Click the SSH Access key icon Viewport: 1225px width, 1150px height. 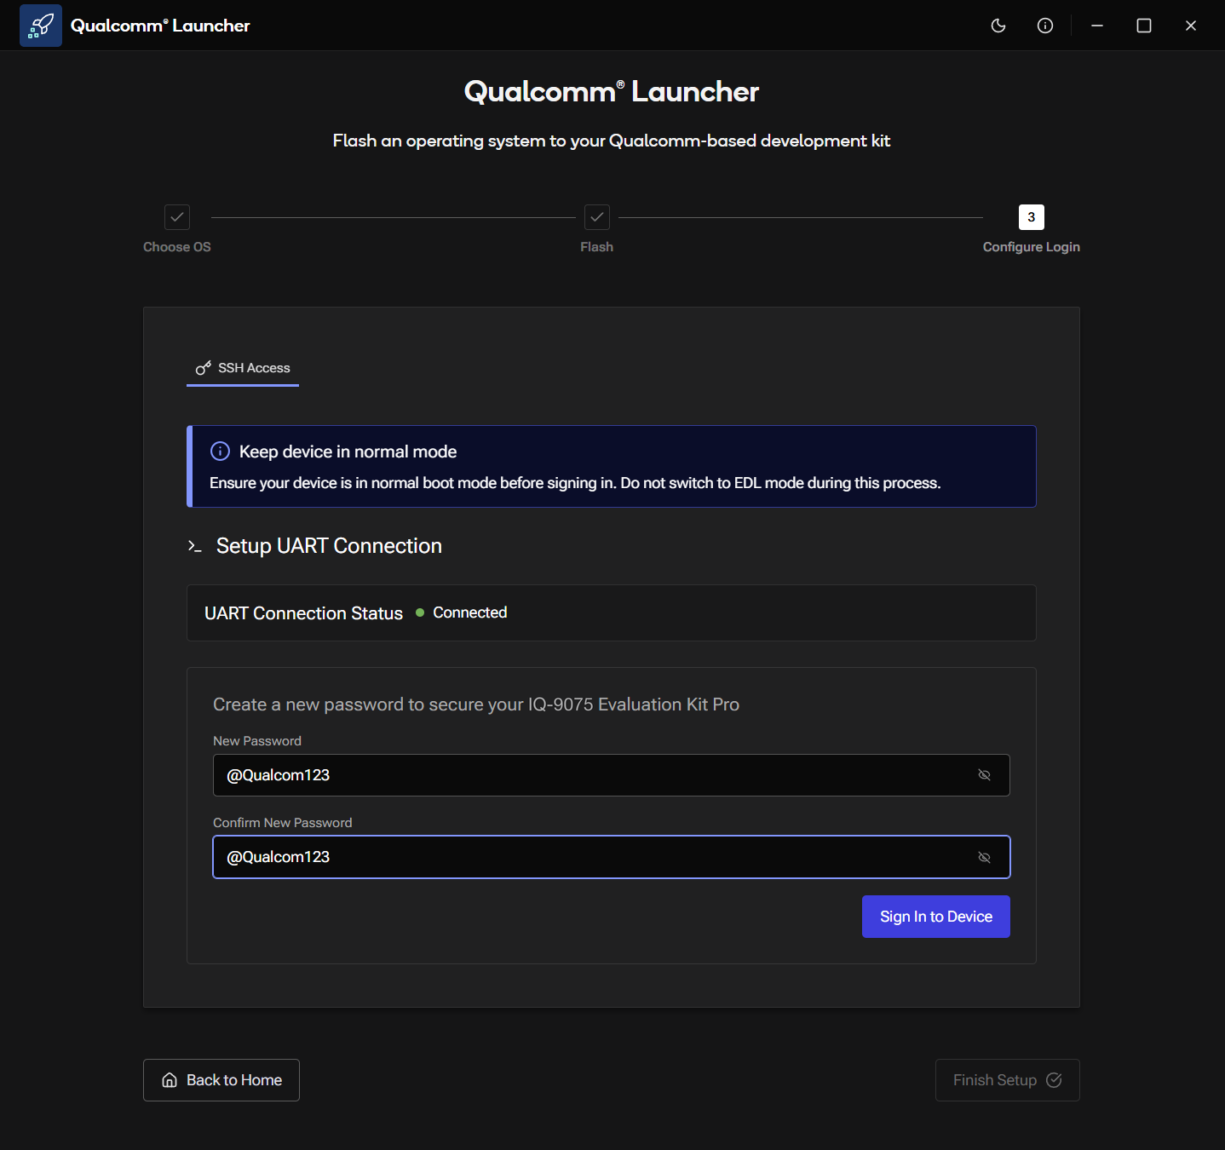pos(204,368)
